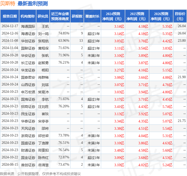Select the 华龙证券 institution cell
This screenshot has height=176, width=187.
[x=28, y=70]
